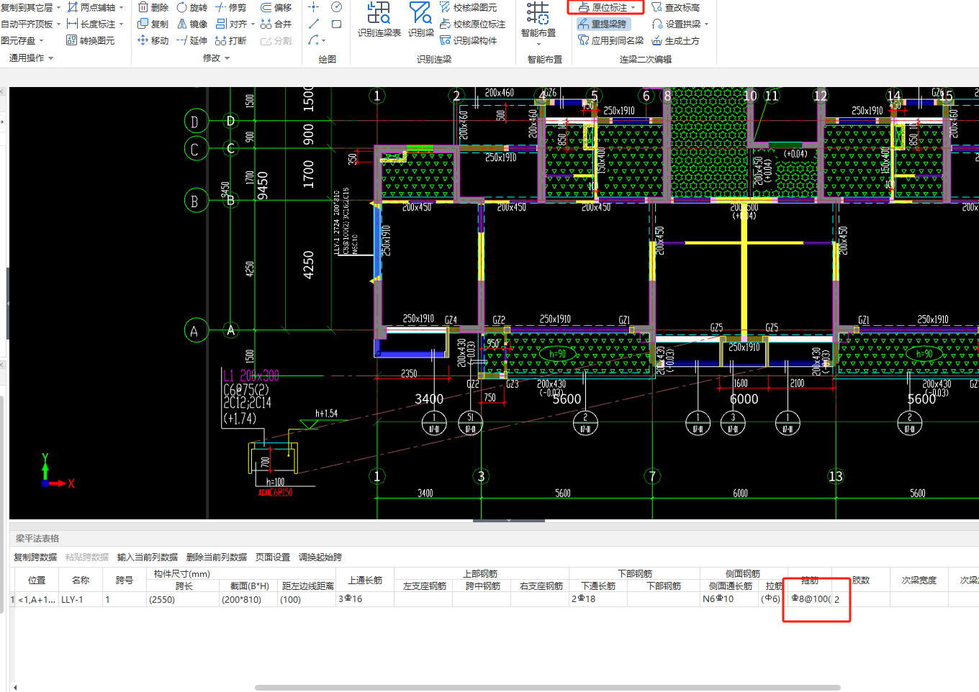Click the 梁平法表格 panel title
The width and height of the screenshot is (979, 692).
(x=37, y=538)
